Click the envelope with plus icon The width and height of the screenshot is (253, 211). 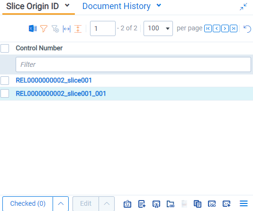[226, 204]
